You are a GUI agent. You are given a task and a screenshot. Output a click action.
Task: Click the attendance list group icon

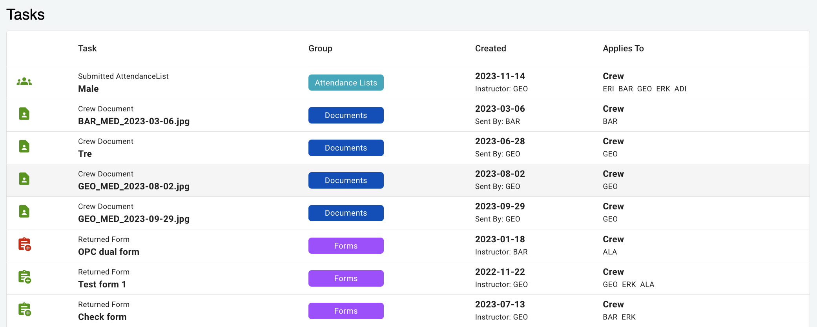[24, 82]
